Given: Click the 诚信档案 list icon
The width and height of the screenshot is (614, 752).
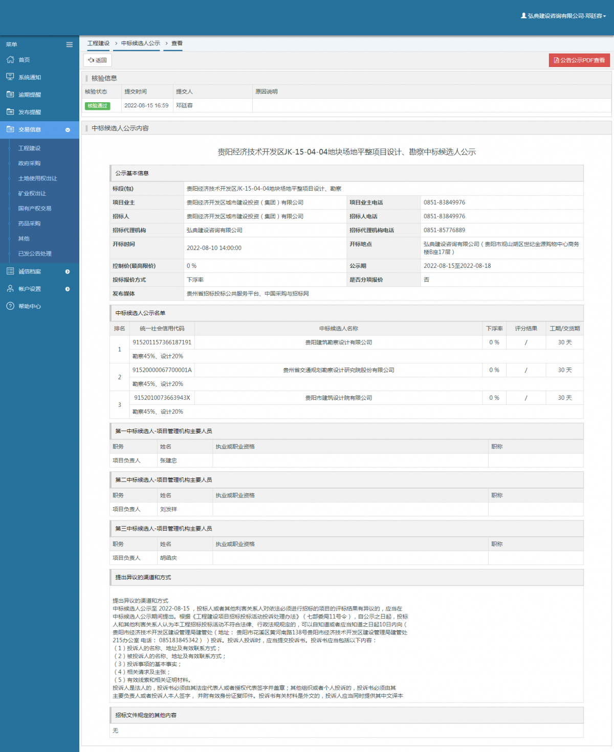Looking at the screenshot, I should [10, 271].
